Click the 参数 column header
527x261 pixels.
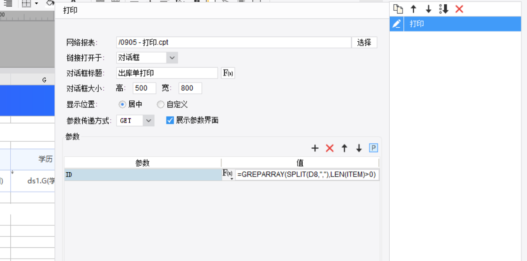142,163
